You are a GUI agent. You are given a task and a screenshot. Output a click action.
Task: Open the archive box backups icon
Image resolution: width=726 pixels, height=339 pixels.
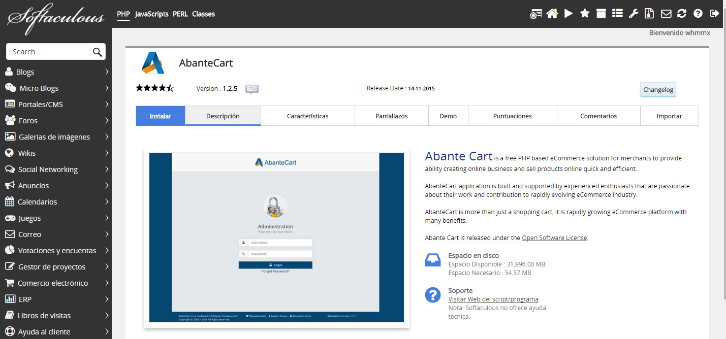[601, 14]
